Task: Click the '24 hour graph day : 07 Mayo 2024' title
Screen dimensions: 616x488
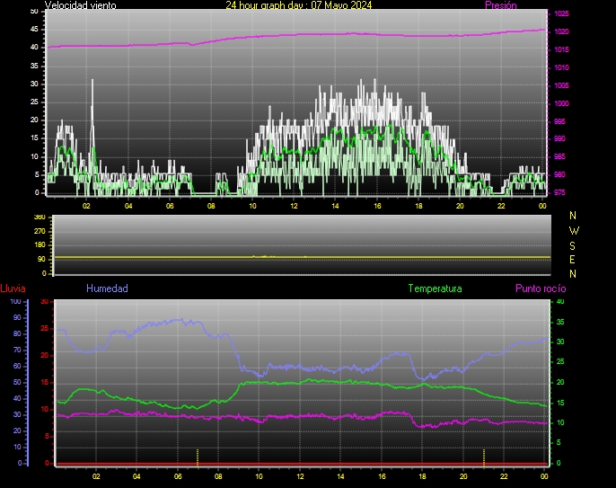Action: tap(298, 5)
